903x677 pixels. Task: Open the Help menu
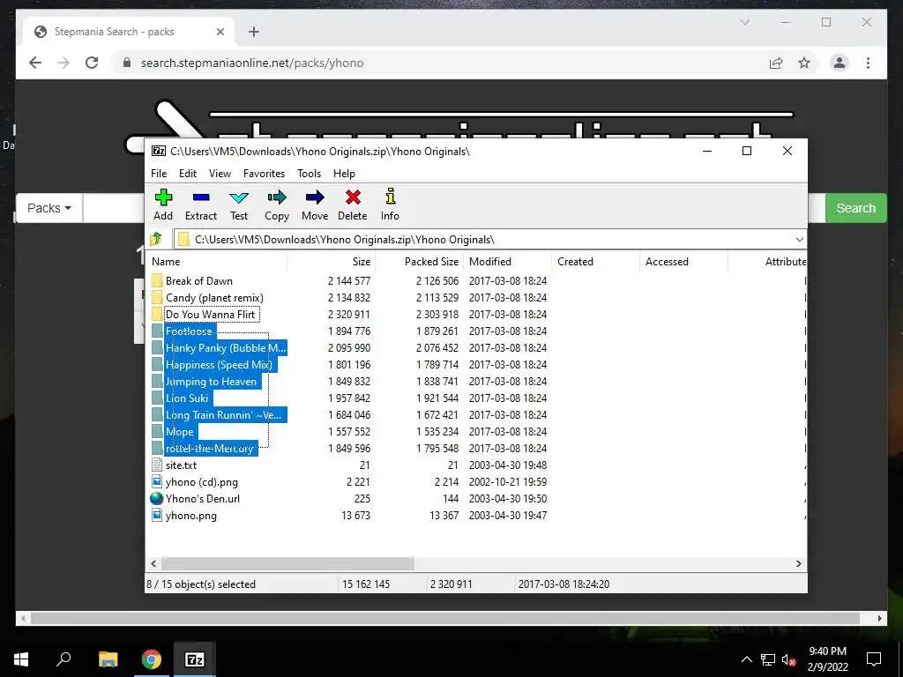(x=345, y=174)
